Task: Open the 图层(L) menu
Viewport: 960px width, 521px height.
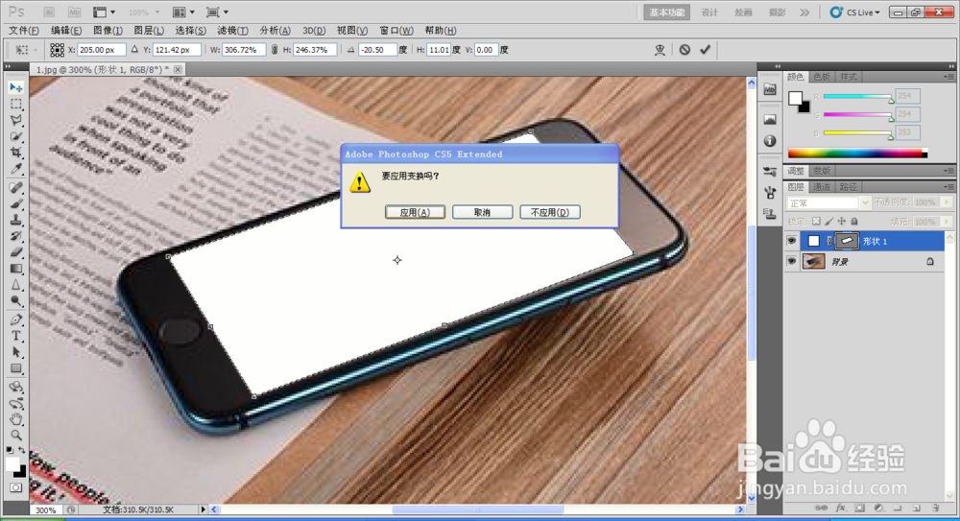Action: 149,30
